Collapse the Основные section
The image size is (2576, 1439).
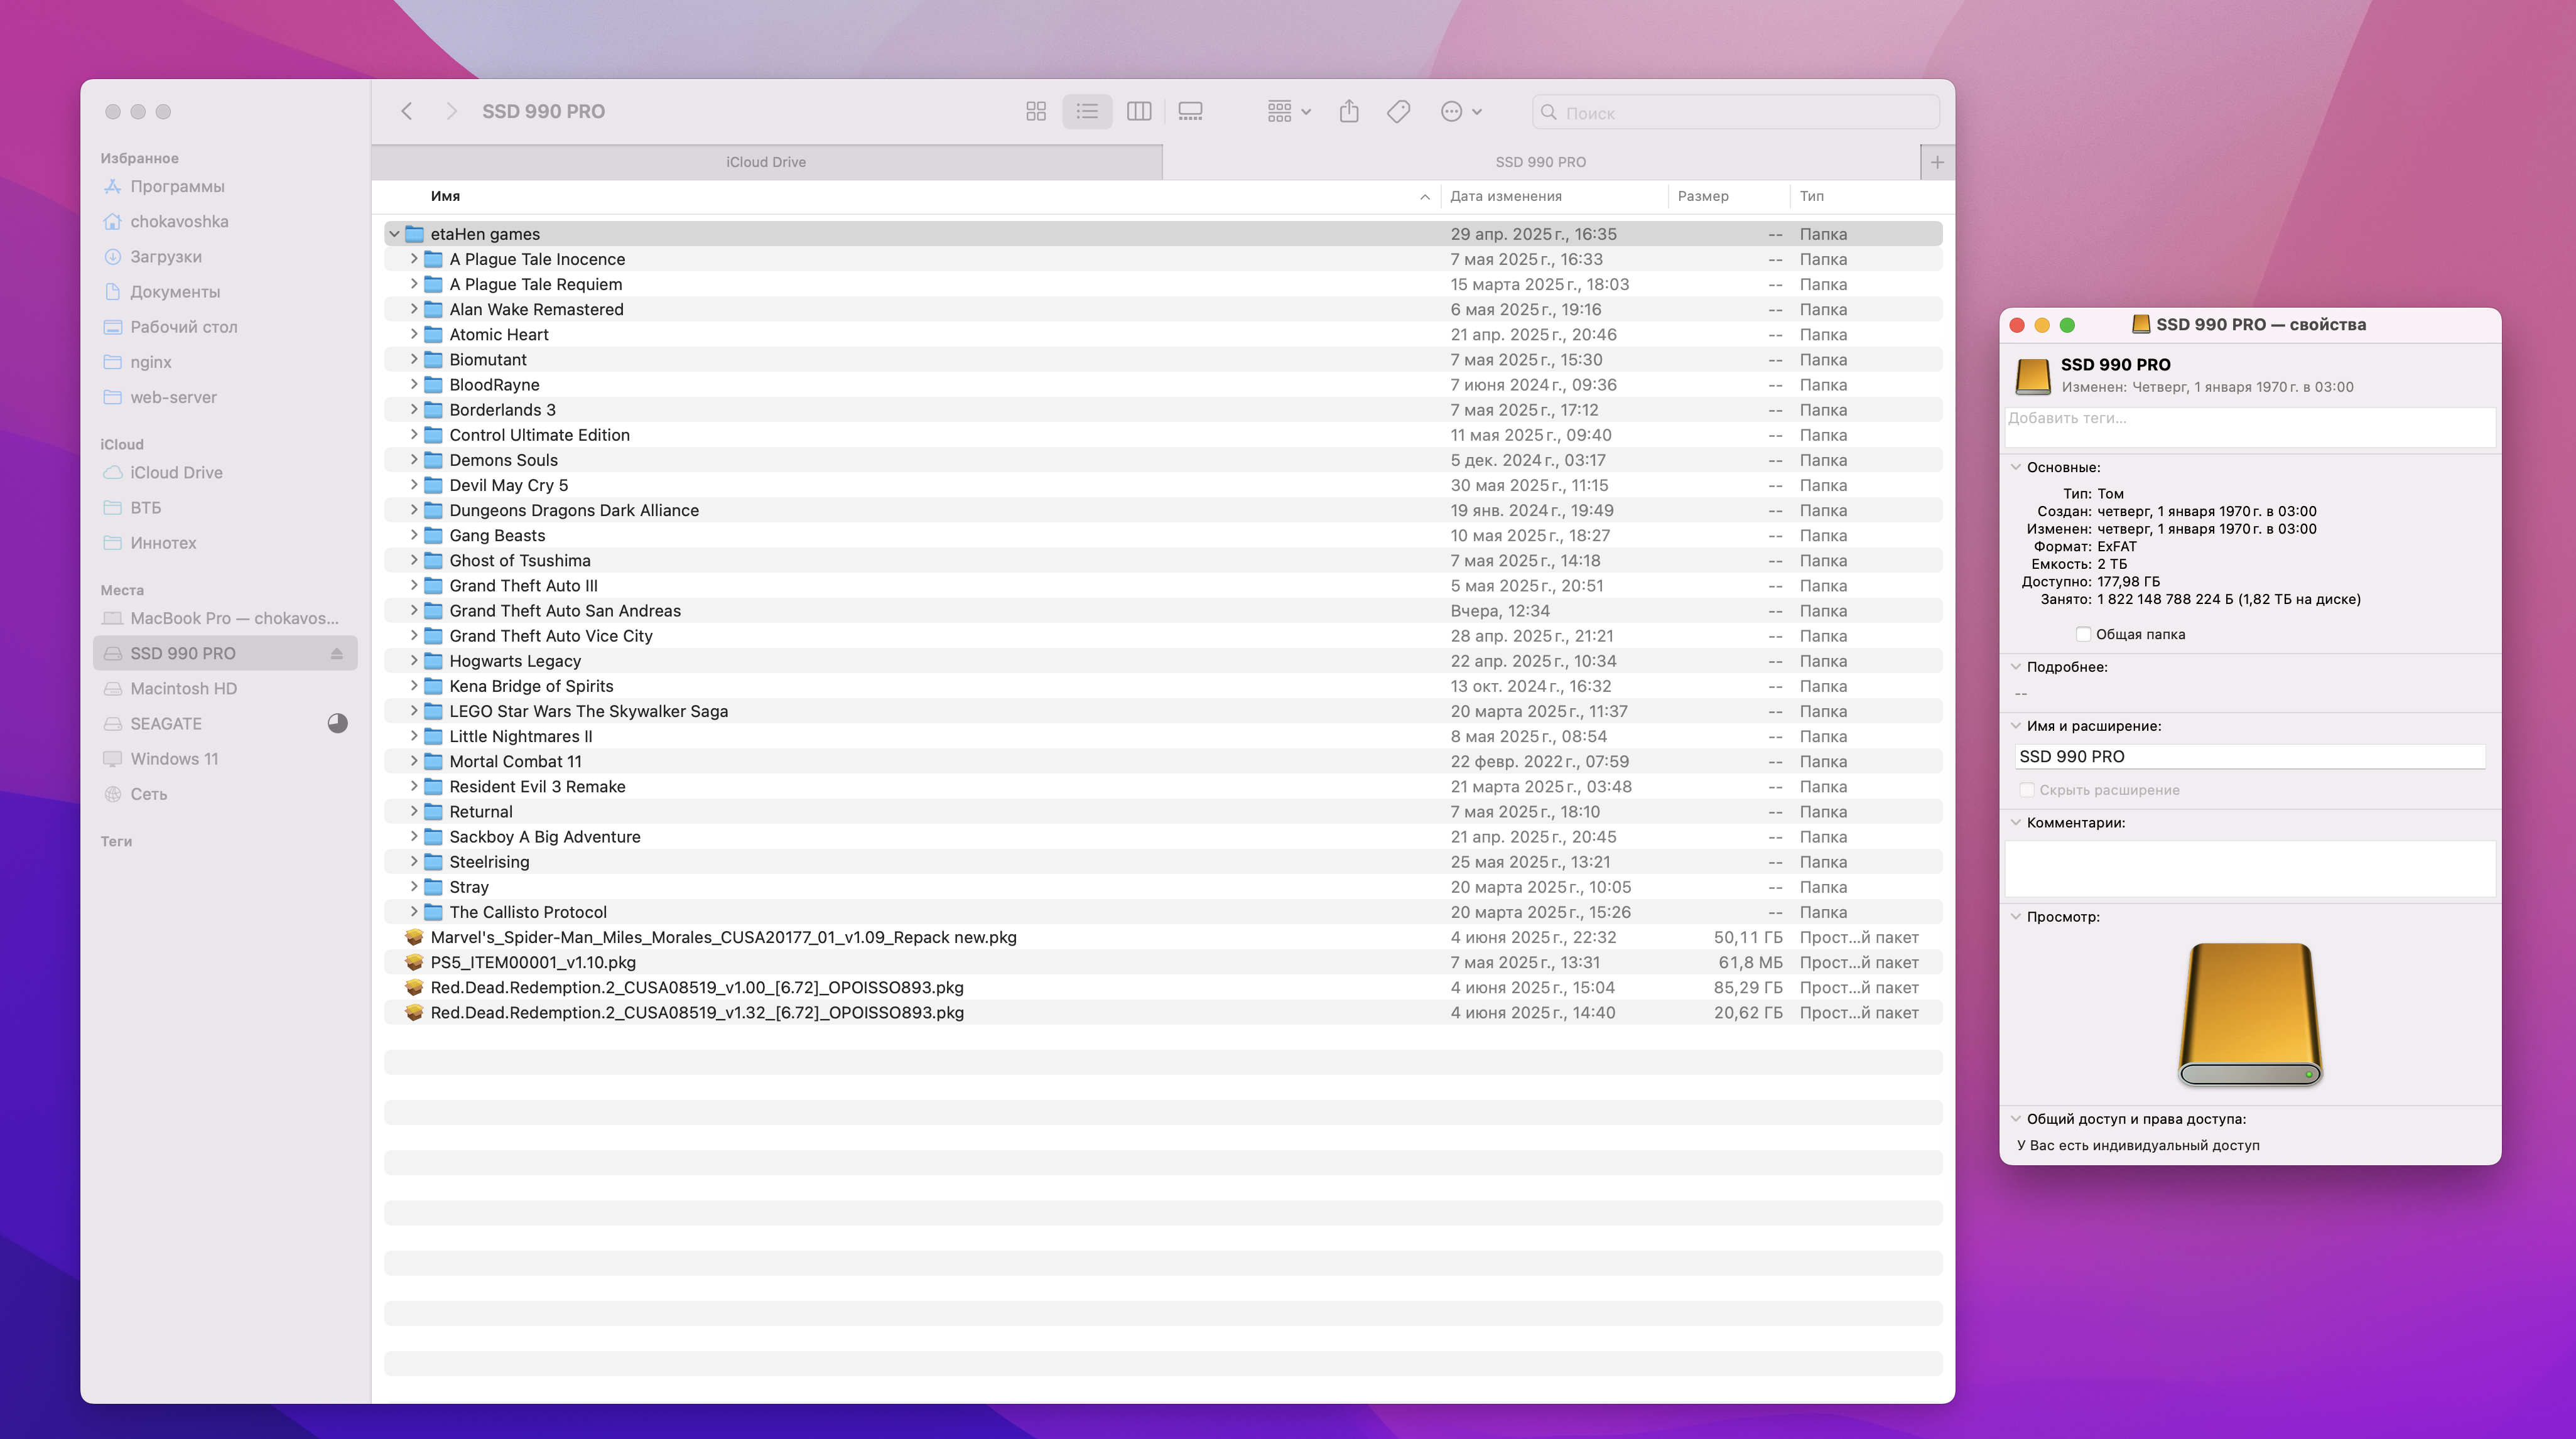tap(2016, 467)
